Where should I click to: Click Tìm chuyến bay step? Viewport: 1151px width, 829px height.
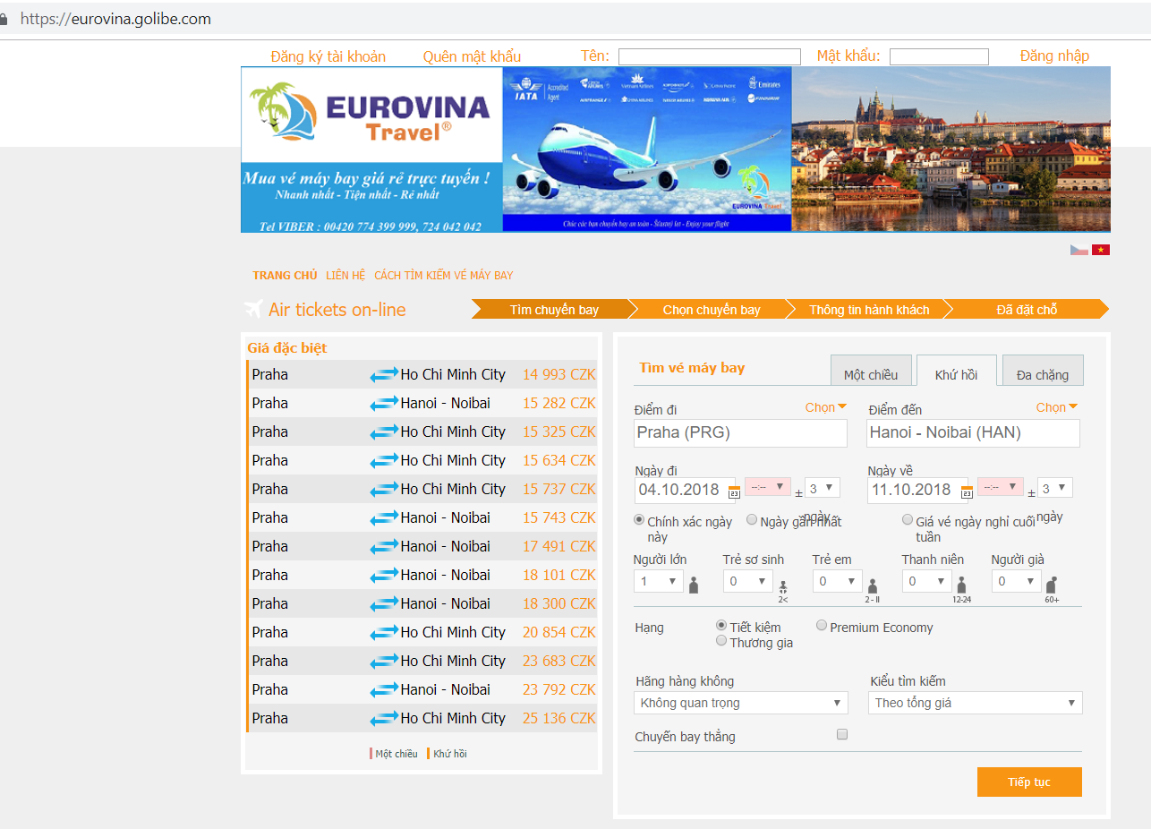tap(554, 310)
